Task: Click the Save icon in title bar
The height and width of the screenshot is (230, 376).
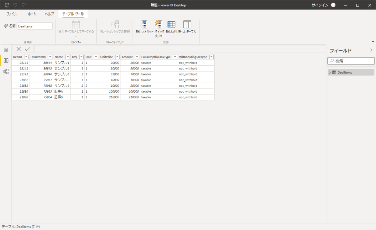Action: pyautogui.click(x=7, y=5)
